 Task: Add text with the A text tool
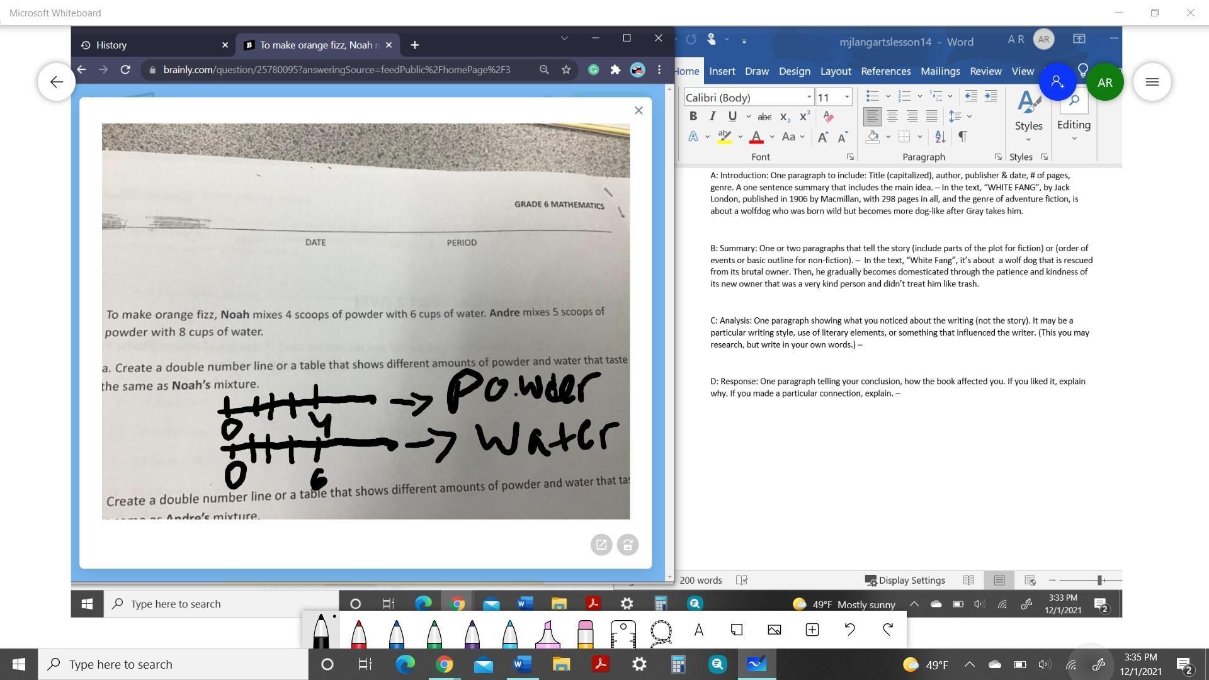click(698, 630)
